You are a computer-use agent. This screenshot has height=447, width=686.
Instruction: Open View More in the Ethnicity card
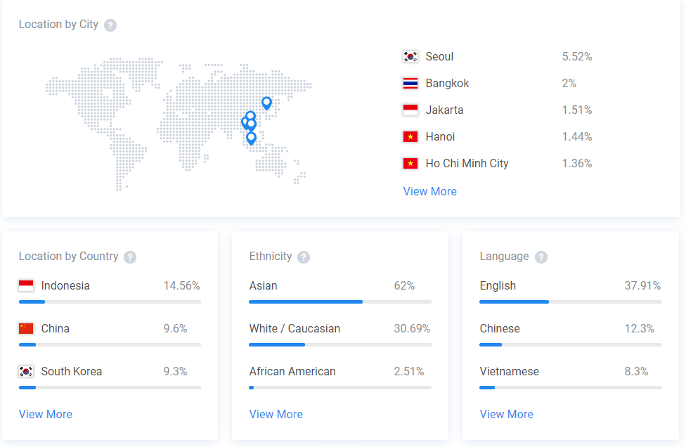pyautogui.click(x=276, y=414)
